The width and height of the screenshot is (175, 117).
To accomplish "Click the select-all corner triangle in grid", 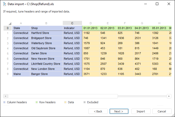I will point(10,23).
